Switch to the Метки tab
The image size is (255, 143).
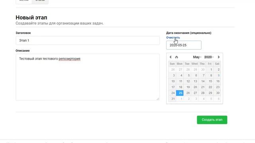click(24, 1)
